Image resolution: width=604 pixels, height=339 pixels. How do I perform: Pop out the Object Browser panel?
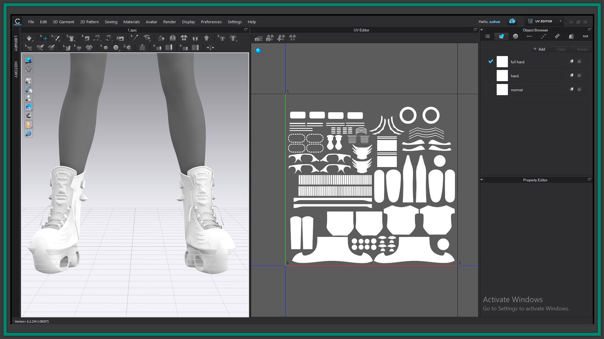pos(589,30)
